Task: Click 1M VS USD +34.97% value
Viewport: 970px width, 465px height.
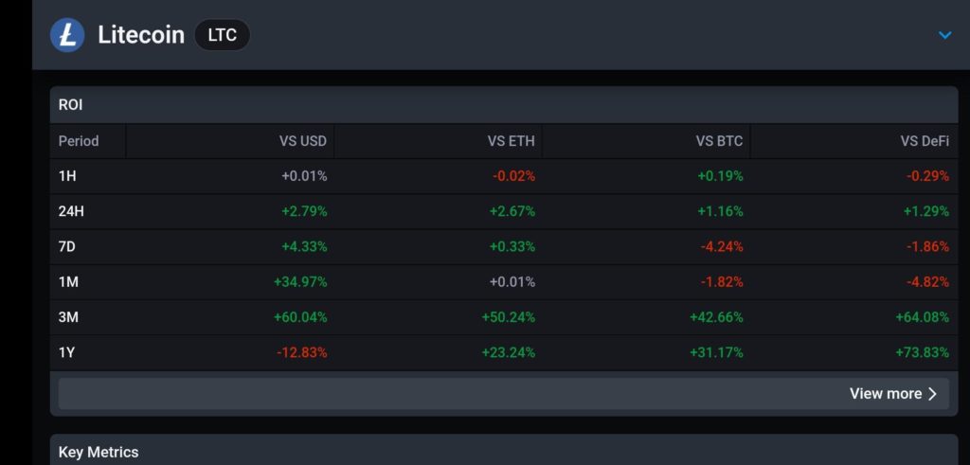Action: pos(300,282)
